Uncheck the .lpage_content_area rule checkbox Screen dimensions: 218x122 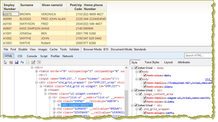pos(140,94)
